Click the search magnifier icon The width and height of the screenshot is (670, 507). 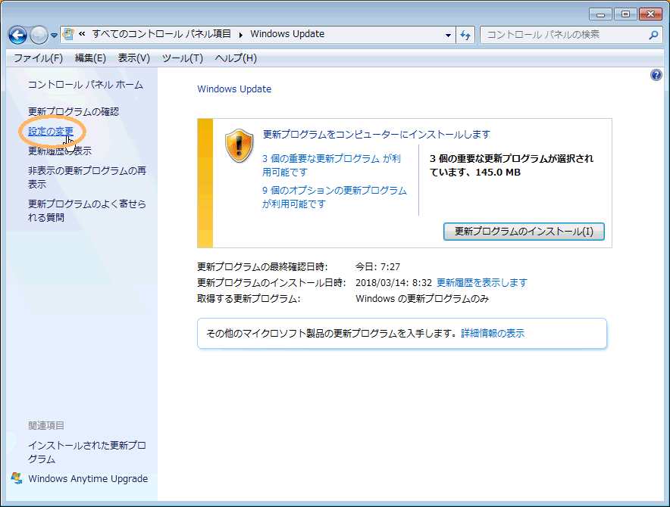click(653, 35)
